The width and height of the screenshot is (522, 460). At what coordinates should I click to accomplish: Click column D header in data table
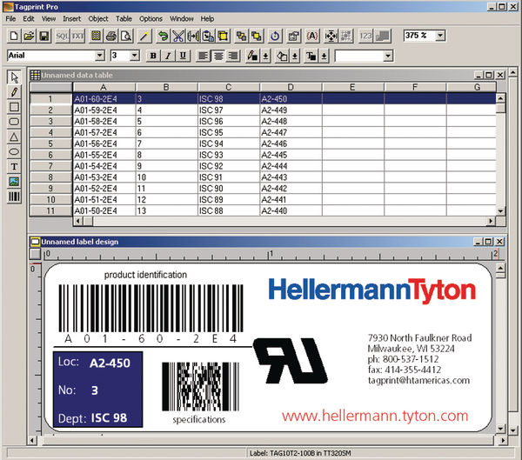pos(290,87)
